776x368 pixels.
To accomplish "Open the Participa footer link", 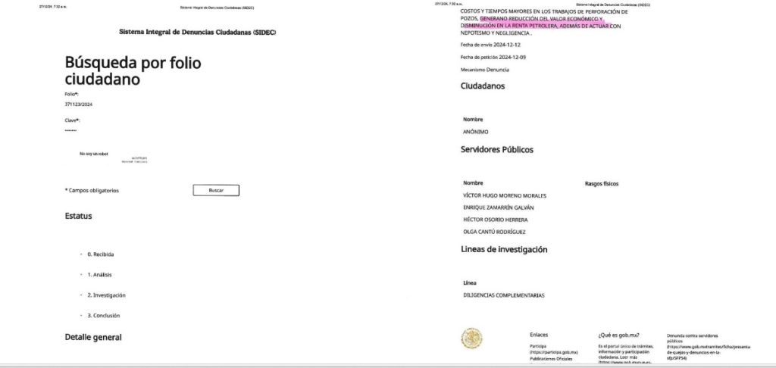I will point(553,349).
